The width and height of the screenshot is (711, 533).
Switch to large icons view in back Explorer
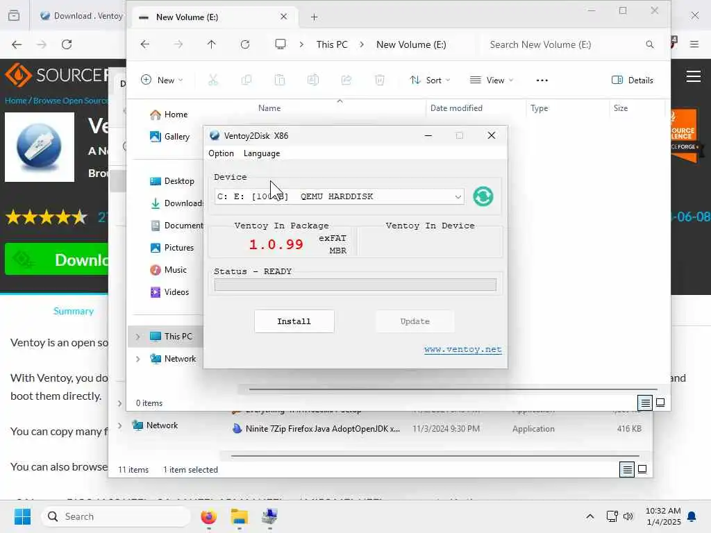[x=642, y=469]
